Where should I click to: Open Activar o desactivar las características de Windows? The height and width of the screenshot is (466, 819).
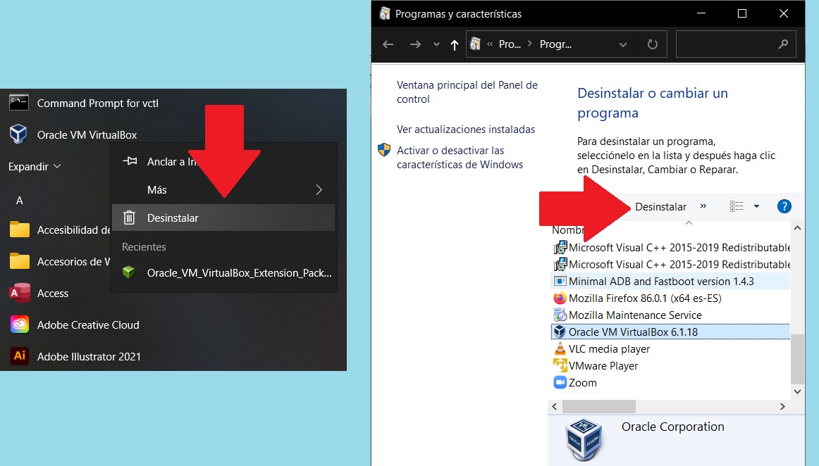coord(460,157)
